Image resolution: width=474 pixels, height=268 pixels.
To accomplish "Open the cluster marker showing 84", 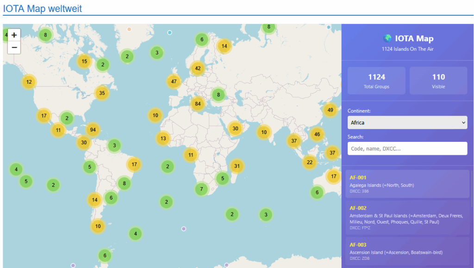I will pos(198,104).
